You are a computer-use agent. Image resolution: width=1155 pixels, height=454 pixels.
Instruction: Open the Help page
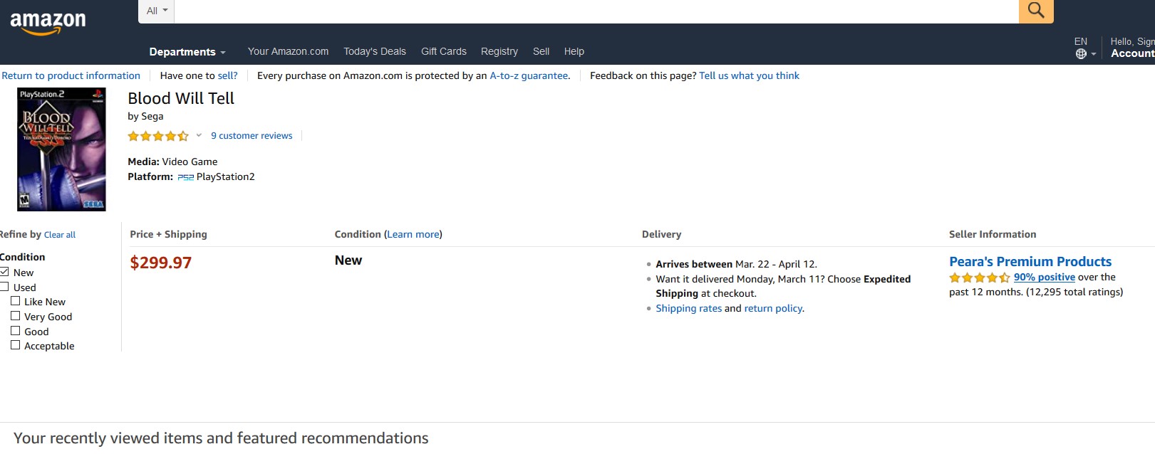(574, 51)
